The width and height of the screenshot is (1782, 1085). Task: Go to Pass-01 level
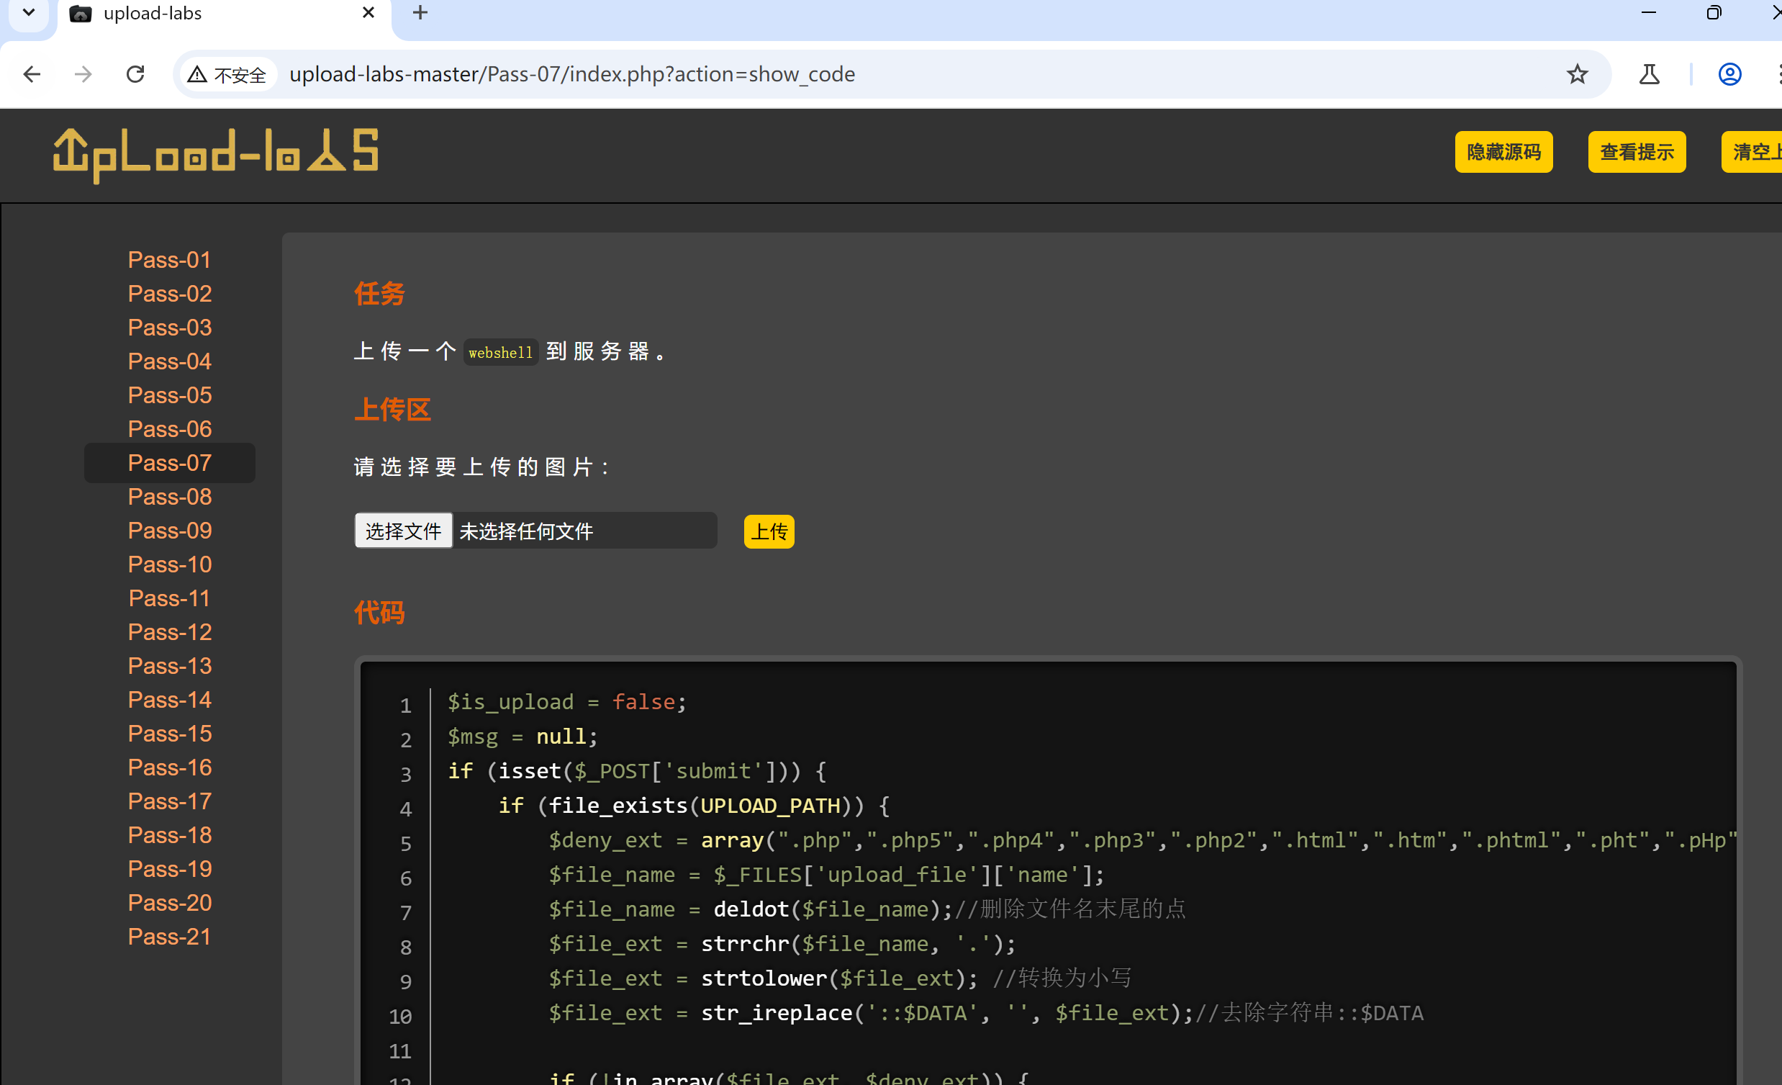(169, 260)
